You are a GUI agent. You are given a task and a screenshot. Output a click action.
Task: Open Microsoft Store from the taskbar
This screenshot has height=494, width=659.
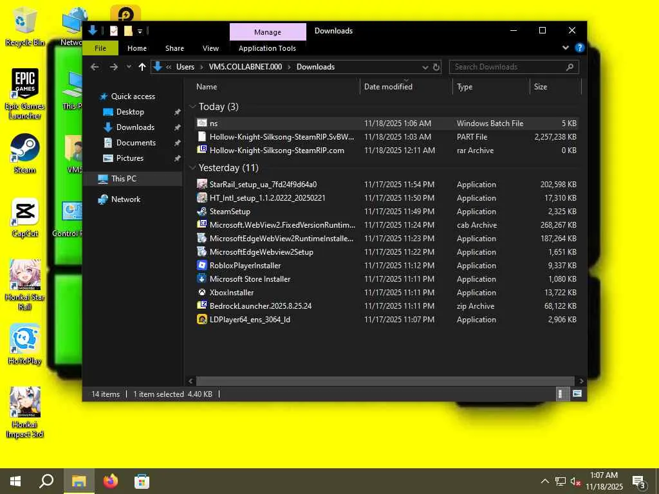point(142,481)
